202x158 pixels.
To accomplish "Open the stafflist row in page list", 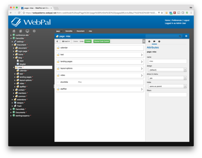I will [100, 89].
